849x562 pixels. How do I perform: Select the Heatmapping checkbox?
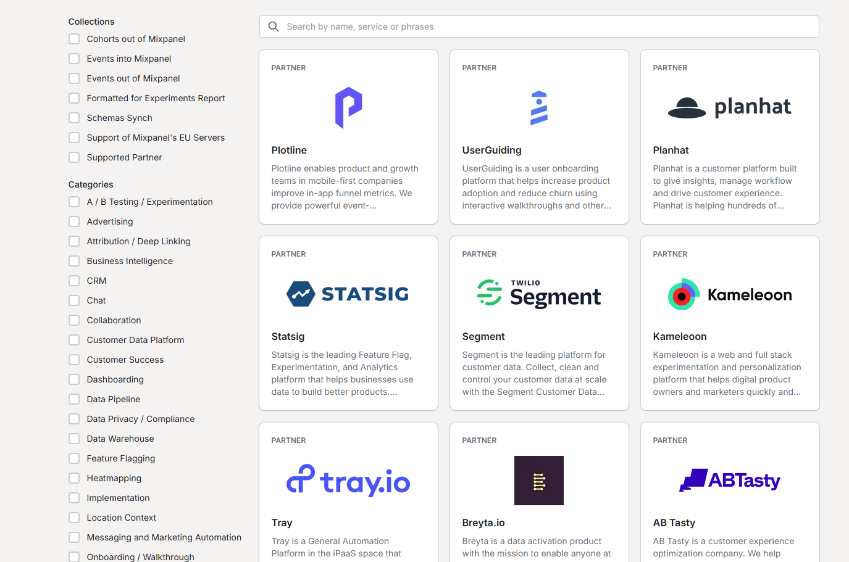point(74,478)
